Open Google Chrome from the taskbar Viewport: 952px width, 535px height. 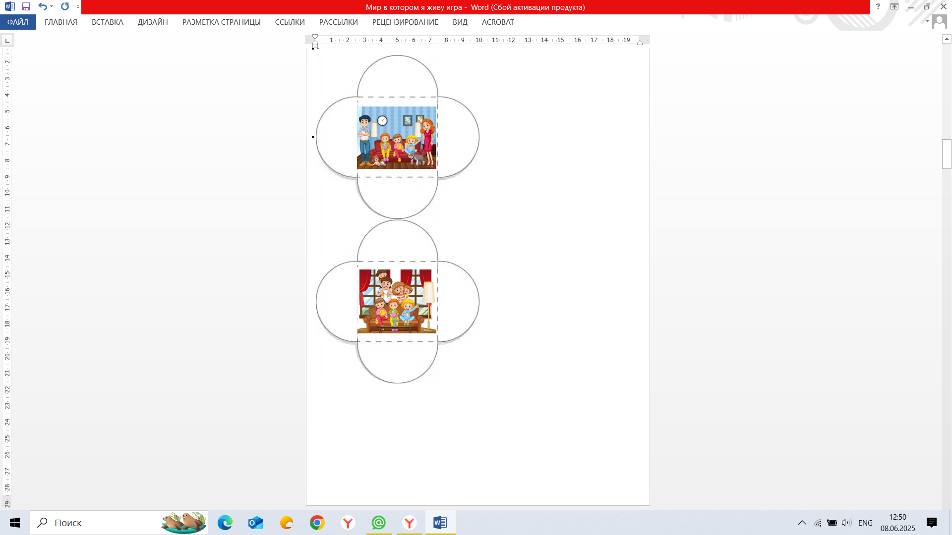point(317,523)
